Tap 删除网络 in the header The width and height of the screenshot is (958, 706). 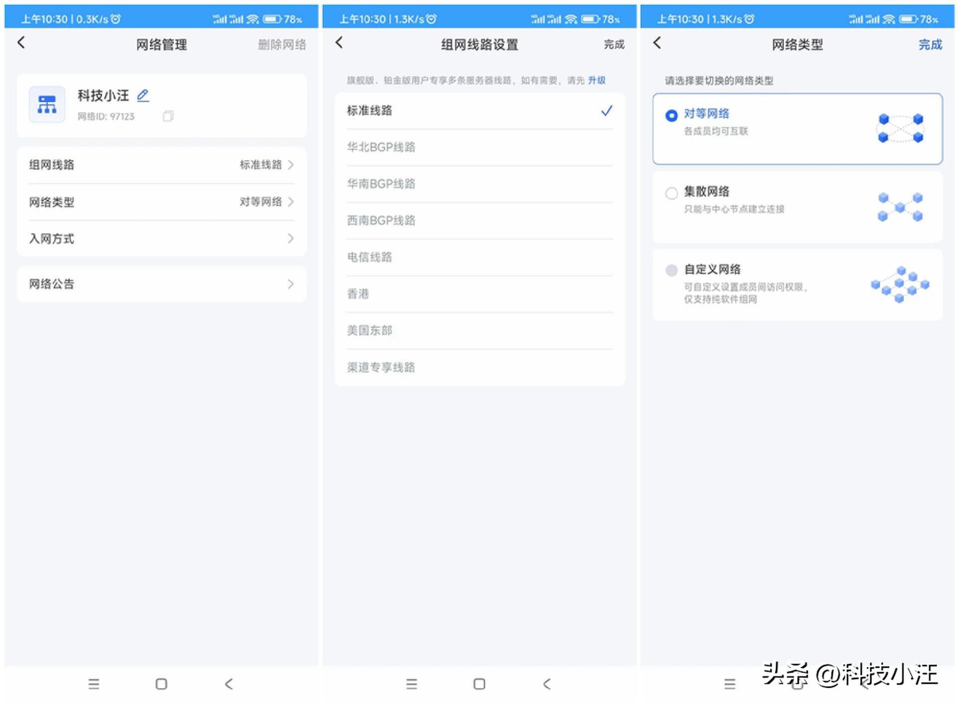click(x=282, y=44)
